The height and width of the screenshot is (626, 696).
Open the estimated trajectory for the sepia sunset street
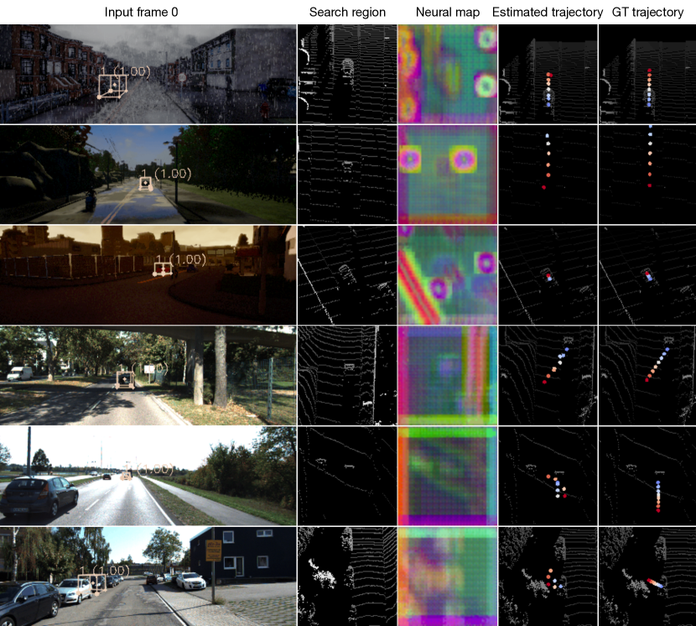tap(548, 274)
